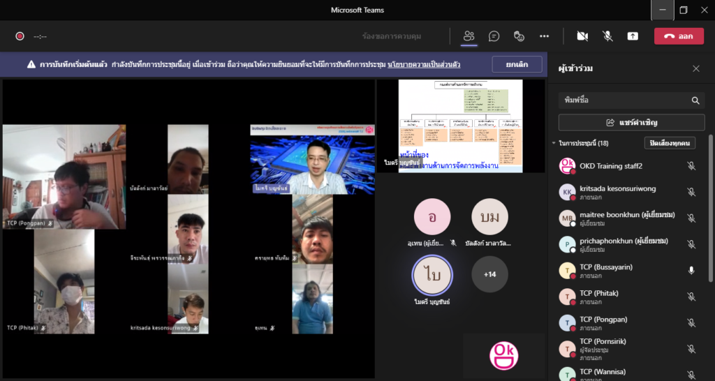The height and width of the screenshot is (381, 715).
Task: Click kritsada kesonsuriwong muted mic icon
Action: [691, 192]
